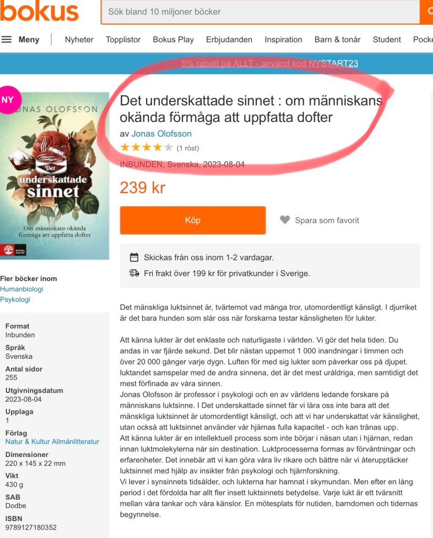This screenshot has height=538, width=433.
Task: Open the Topplistor menu item
Action: [x=123, y=39]
